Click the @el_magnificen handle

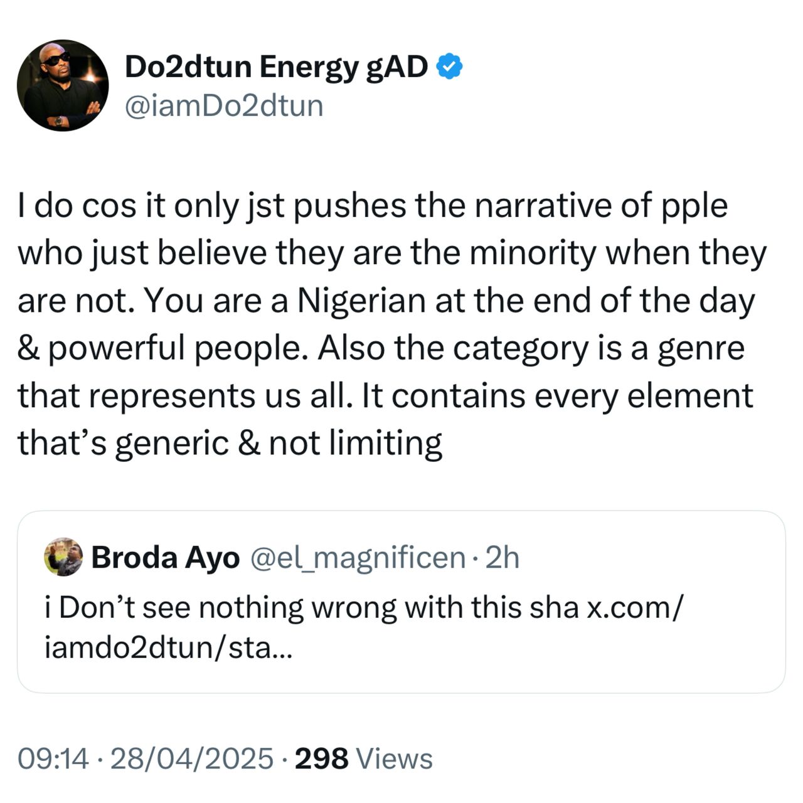358,558
